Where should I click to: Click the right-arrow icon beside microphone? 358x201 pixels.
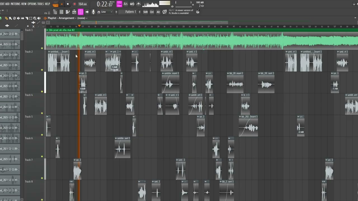pyautogui.click(x=87, y=12)
